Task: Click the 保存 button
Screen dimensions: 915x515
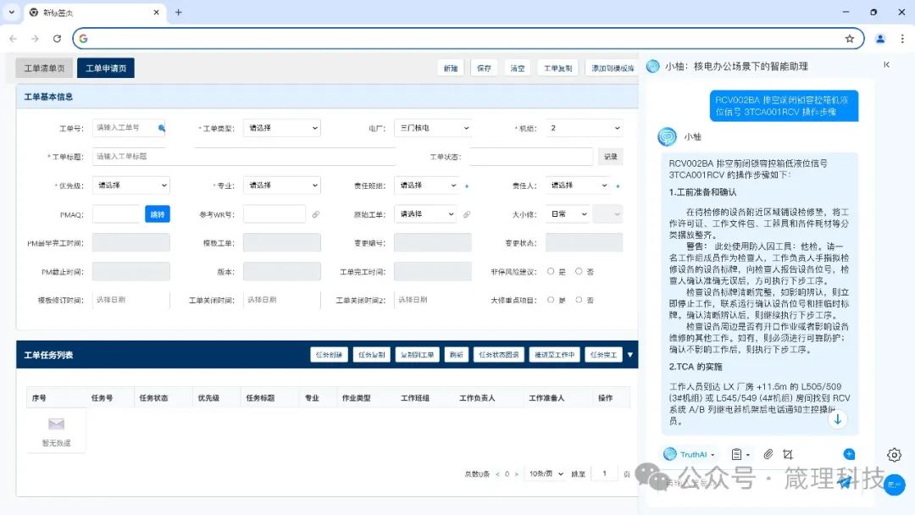Action: click(x=484, y=69)
